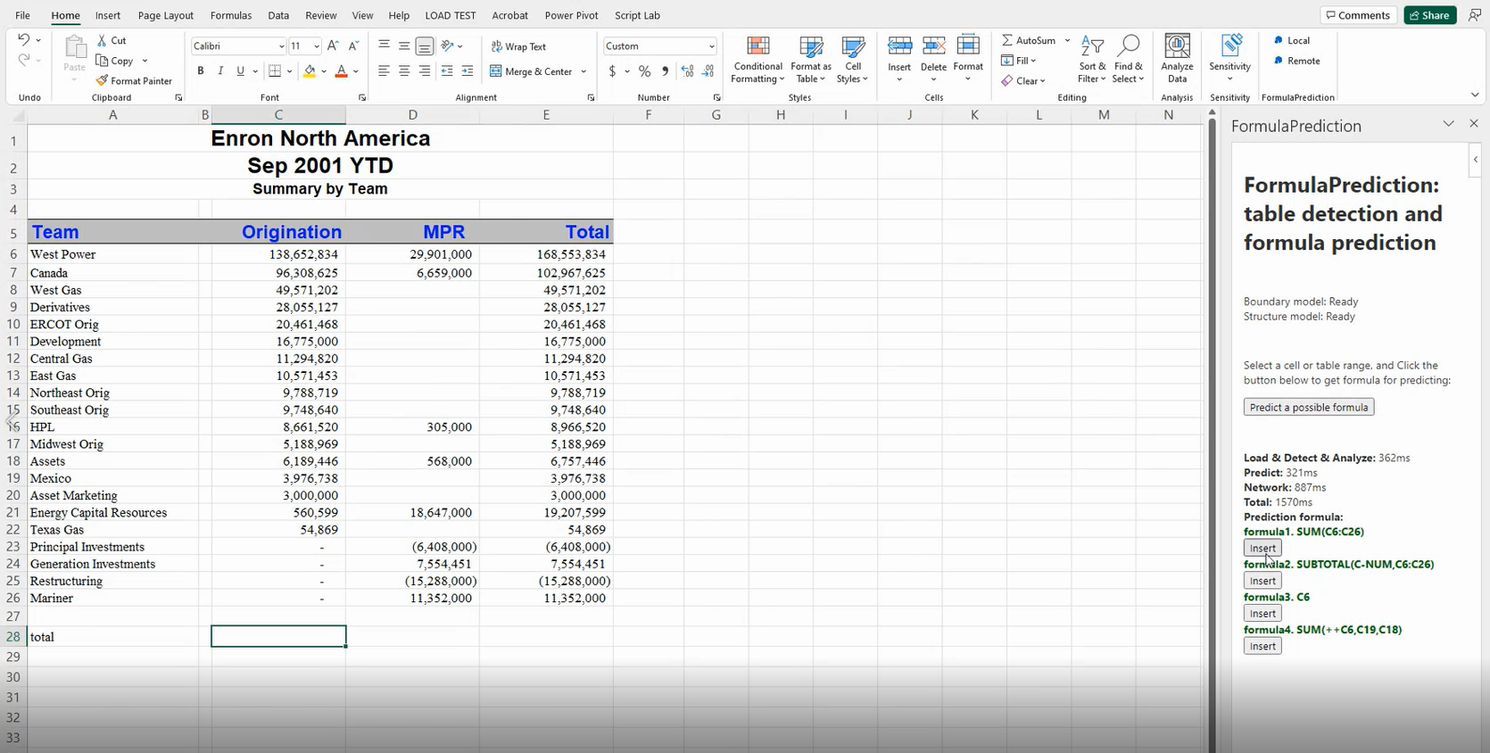Open the font size 11 dropdown
Viewport: 1490px width, 753px height.
coord(316,46)
